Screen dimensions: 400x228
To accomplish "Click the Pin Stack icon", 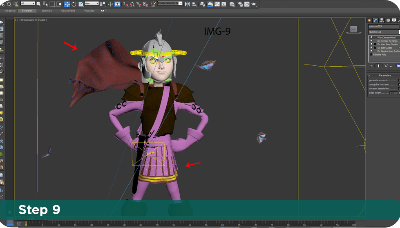I will pos(371,65).
